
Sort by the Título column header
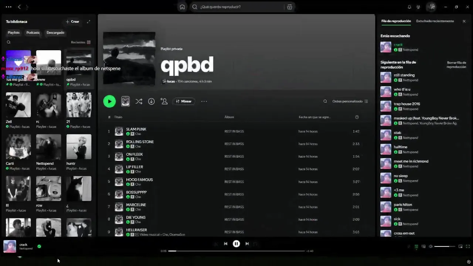coord(118,117)
